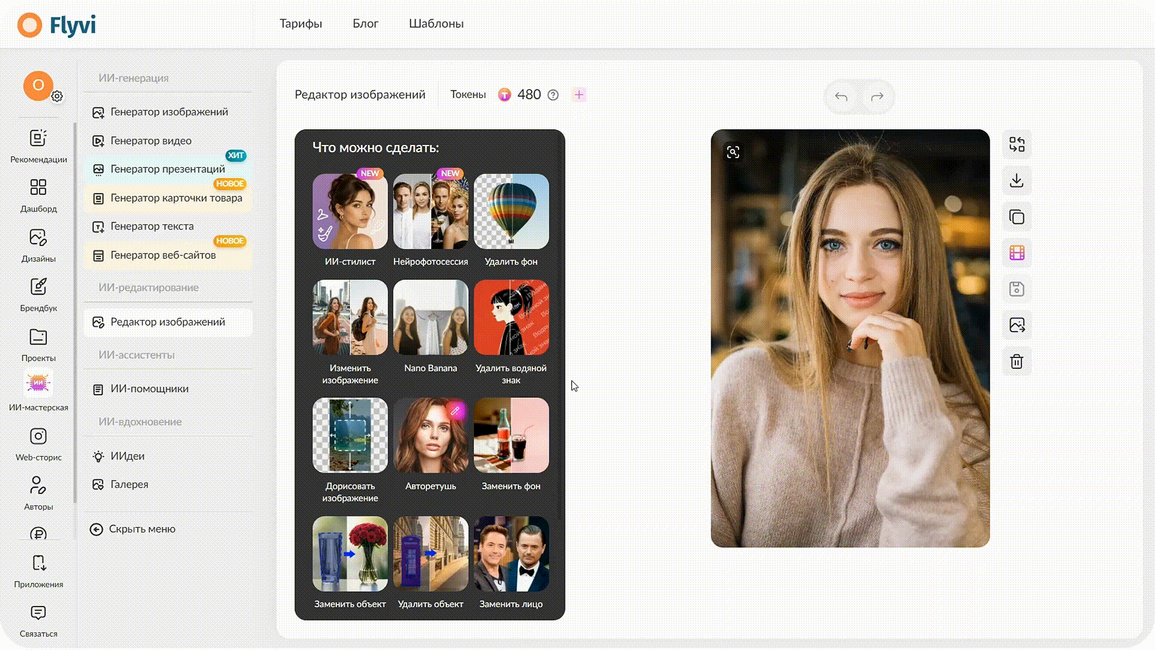Choose the Удалить фон balloon thumbnail
This screenshot has height=650, width=1155.
pyautogui.click(x=511, y=211)
